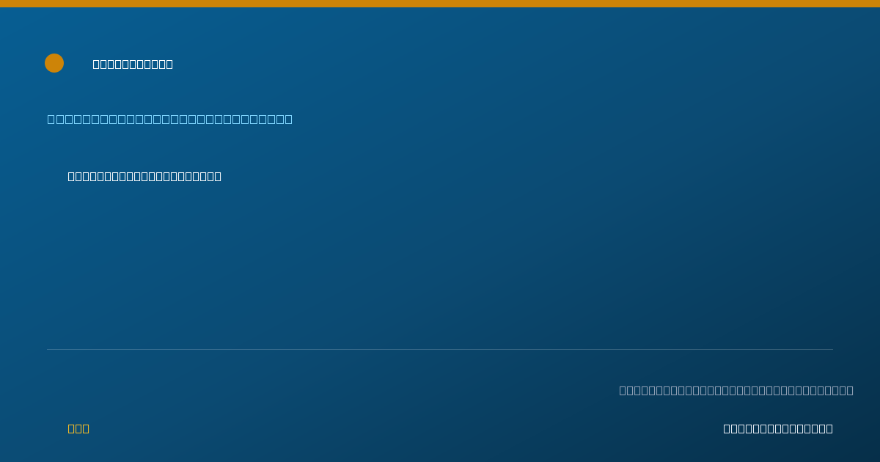The width and height of the screenshot is (880, 462).
Task: Select the white title beside the orange circle
Action: coord(133,64)
